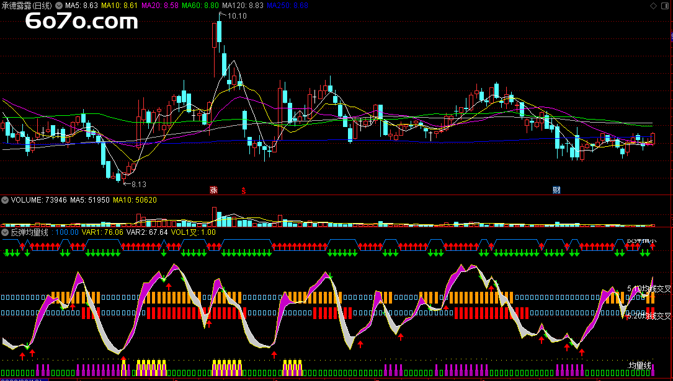Click the tallest volume bar in the VOLUME panel
The image size is (673, 381).
click(x=214, y=216)
